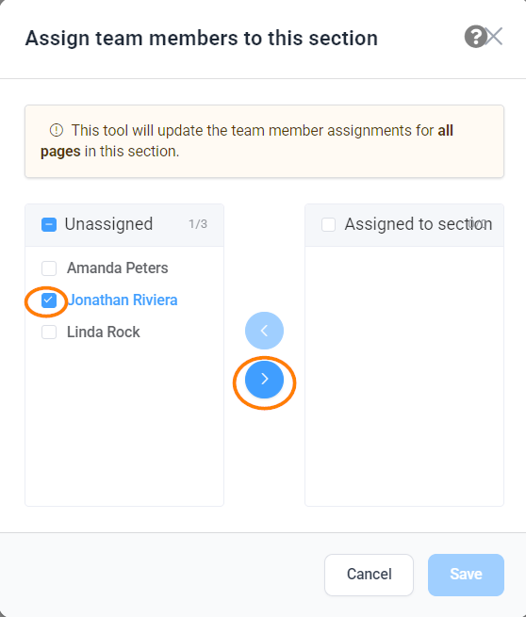Select the Amanda Peters name label

(x=117, y=268)
